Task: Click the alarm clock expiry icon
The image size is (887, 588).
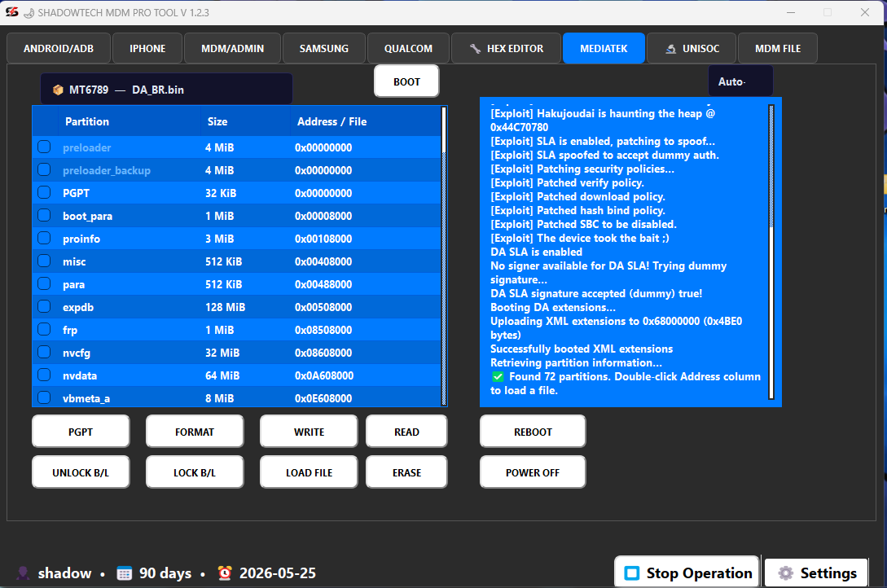Action: [225, 573]
